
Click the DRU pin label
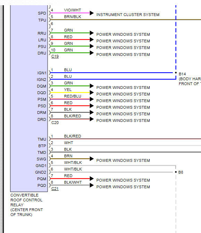point(42,53)
